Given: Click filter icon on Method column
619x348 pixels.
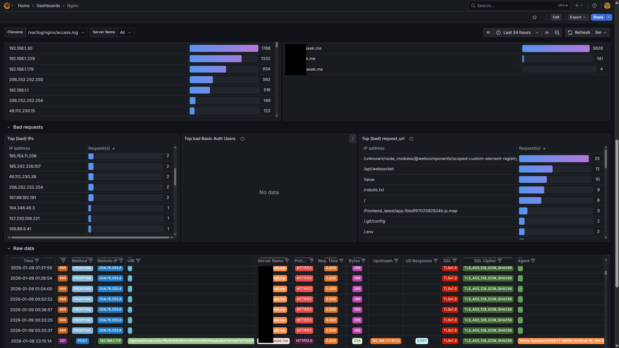Looking at the screenshot, I should [x=91, y=261].
